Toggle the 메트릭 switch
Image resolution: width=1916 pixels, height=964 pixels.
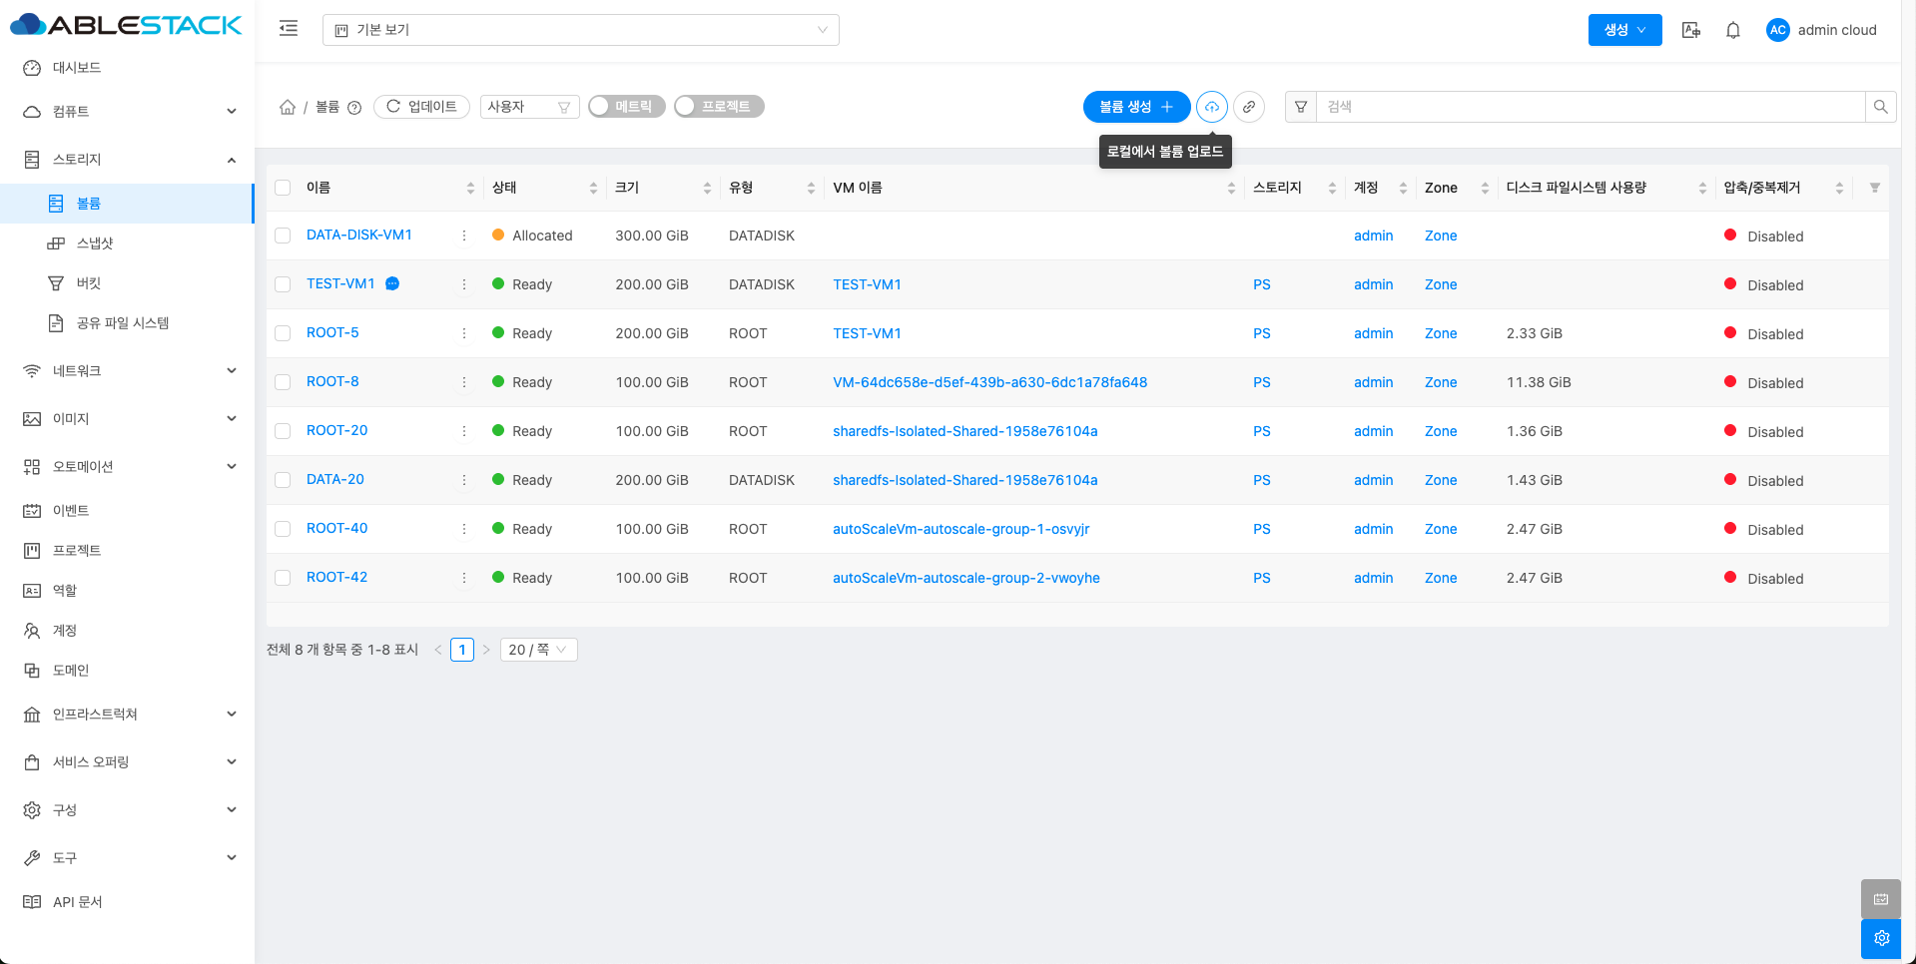626,107
